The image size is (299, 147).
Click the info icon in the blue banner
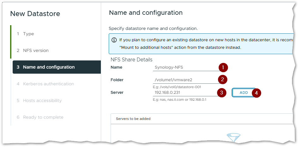pyautogui.click(x=114, y=40)
